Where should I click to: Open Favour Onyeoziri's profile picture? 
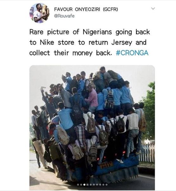pyautogui.click(x=40, y=13)
